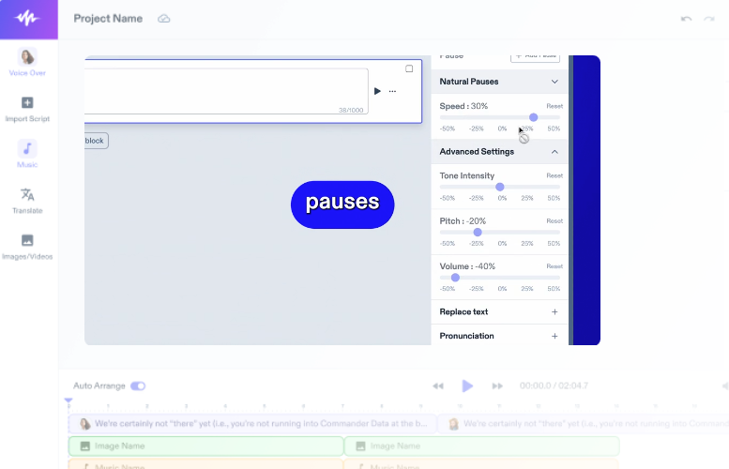Click the app waveform logo

27,19
